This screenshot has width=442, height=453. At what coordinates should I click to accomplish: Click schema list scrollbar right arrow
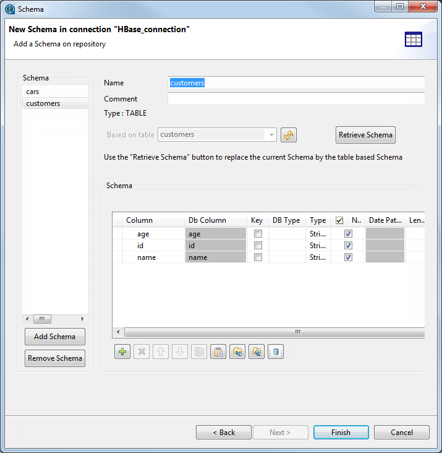[x=83, y=319]
